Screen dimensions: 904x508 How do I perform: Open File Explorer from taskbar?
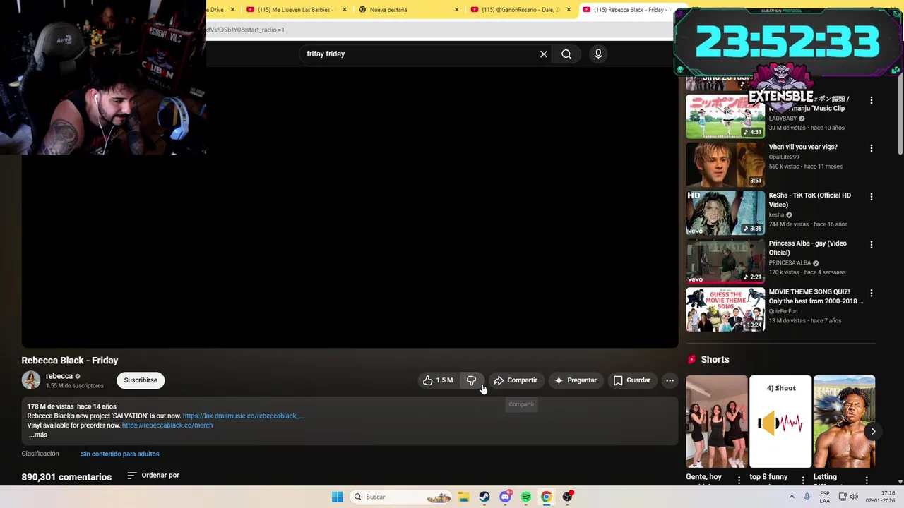(463, 497)
